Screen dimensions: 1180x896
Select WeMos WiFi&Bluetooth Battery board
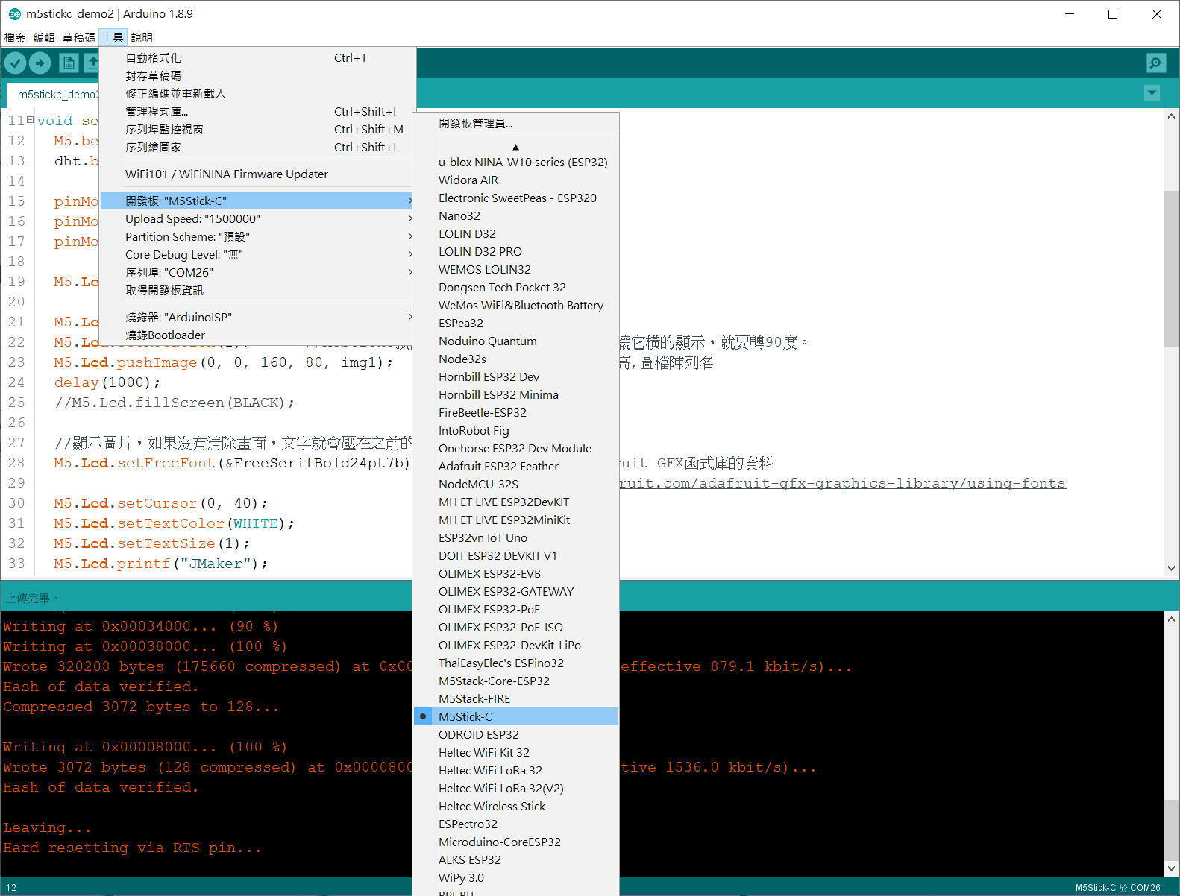pos(515,305)
